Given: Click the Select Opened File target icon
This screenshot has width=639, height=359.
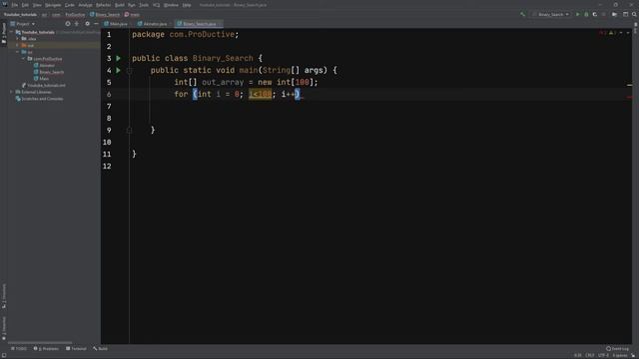Looking at the screenshot, I should pos(68,24).
